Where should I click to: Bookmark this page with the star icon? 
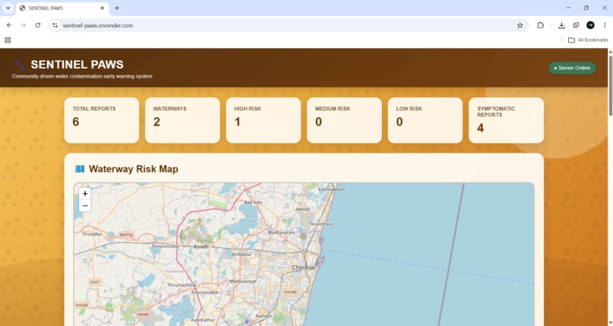click(x=520, y=25)
